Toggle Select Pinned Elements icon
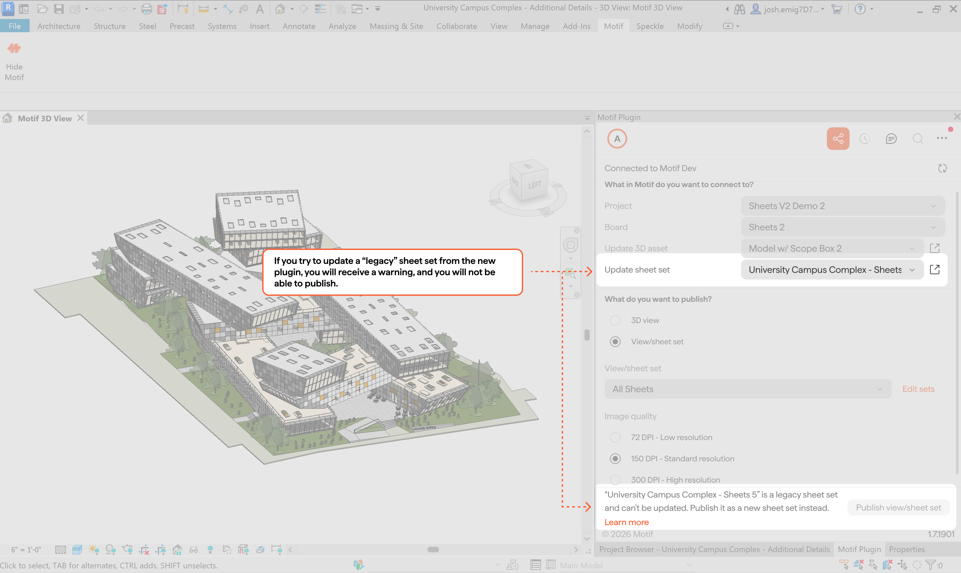The height and width of the screenshot is (573, 961). click(x=873, y=565)
